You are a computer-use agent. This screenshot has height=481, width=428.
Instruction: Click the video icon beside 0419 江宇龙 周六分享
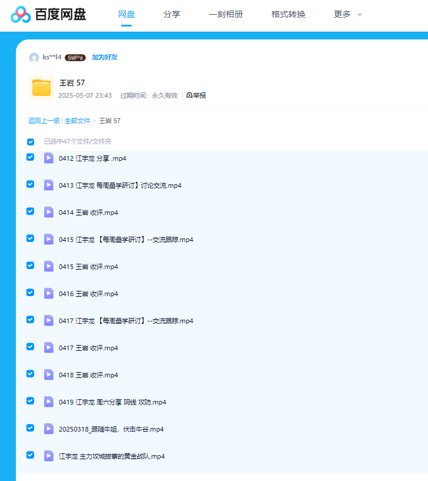tap(49, 402)
